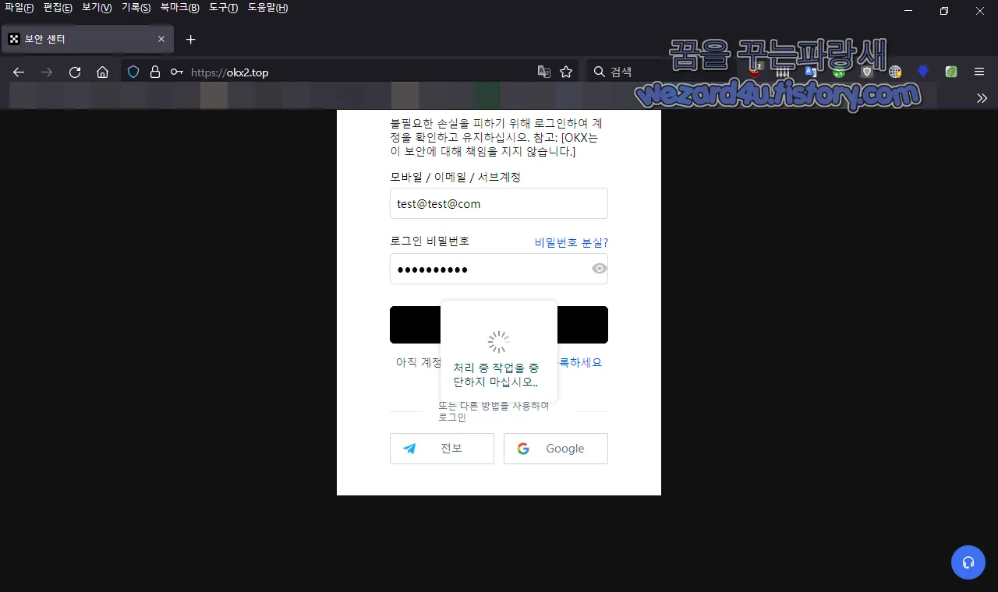Screen dimensions: 998x592
Task: Click the globe extension icon in the toolbar
Action: pyautogui.click(x=895, y=71)
